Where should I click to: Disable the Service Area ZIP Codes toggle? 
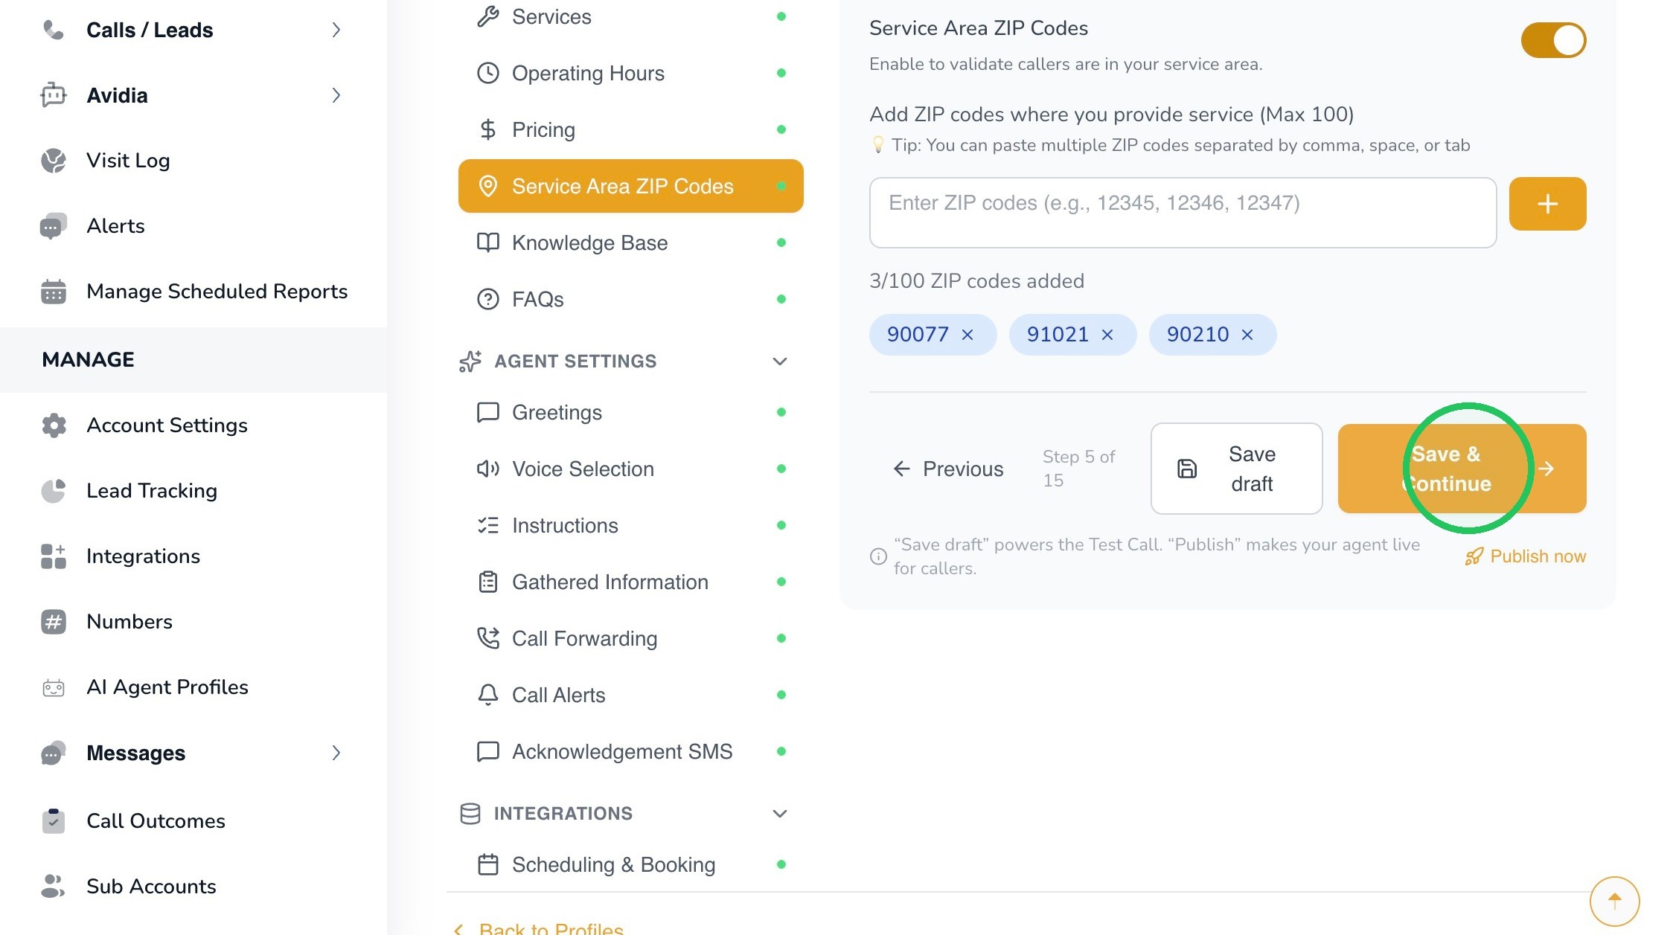(1553, 40)
